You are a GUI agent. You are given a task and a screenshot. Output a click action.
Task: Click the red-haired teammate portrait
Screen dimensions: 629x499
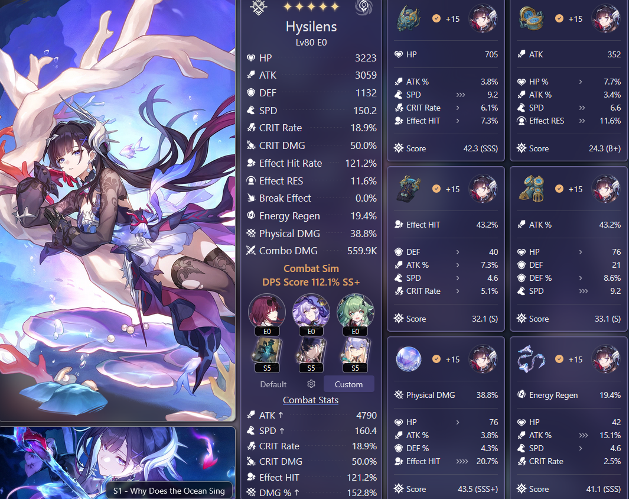[267, 312]
